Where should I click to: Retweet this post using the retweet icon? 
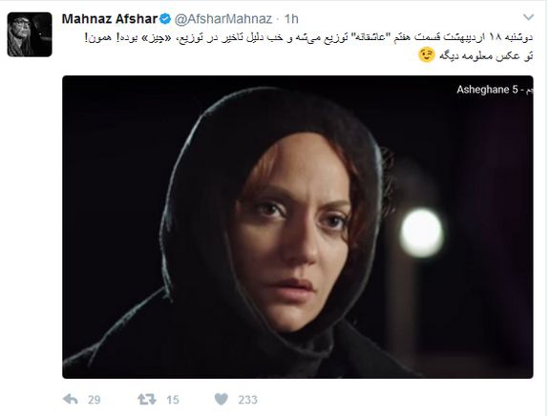(x=147, y=399)
